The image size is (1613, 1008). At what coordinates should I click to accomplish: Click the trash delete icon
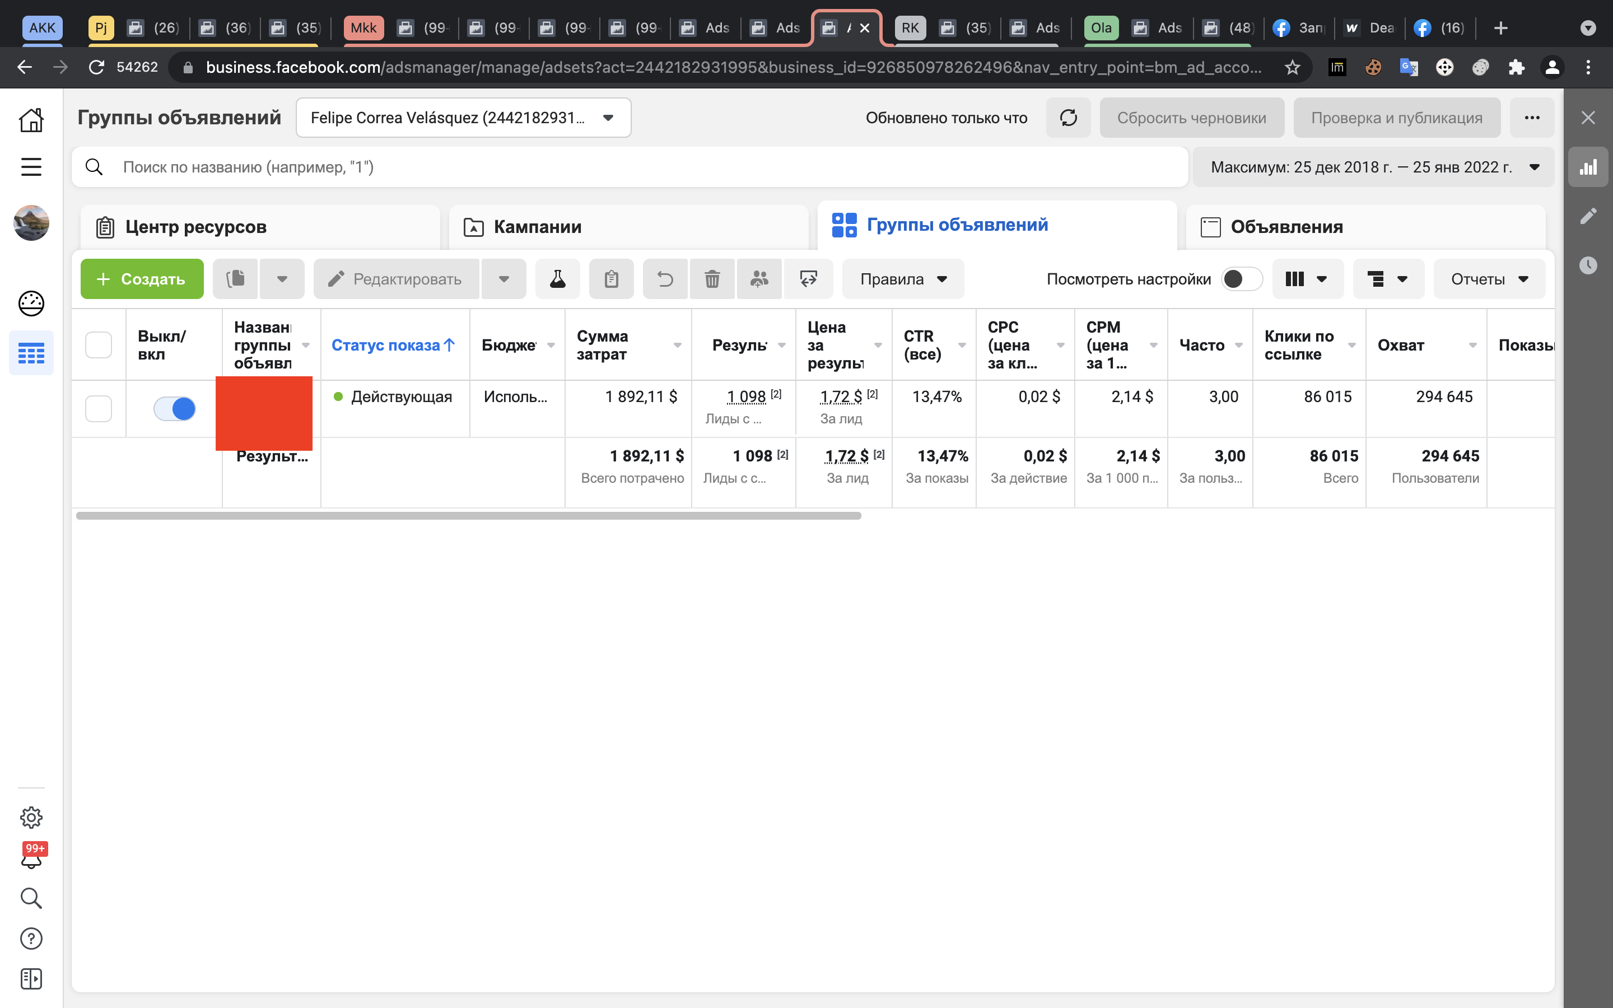click(712, 279)
